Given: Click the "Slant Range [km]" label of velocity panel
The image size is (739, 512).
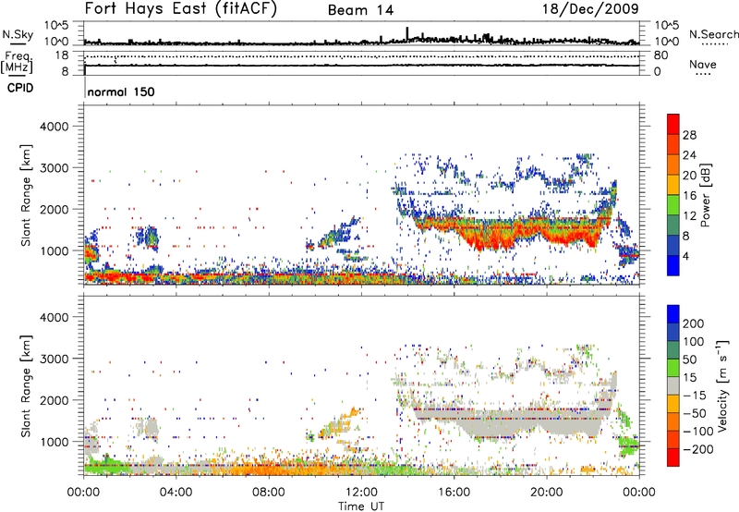Looking at the screenshot, I should 27,385.
